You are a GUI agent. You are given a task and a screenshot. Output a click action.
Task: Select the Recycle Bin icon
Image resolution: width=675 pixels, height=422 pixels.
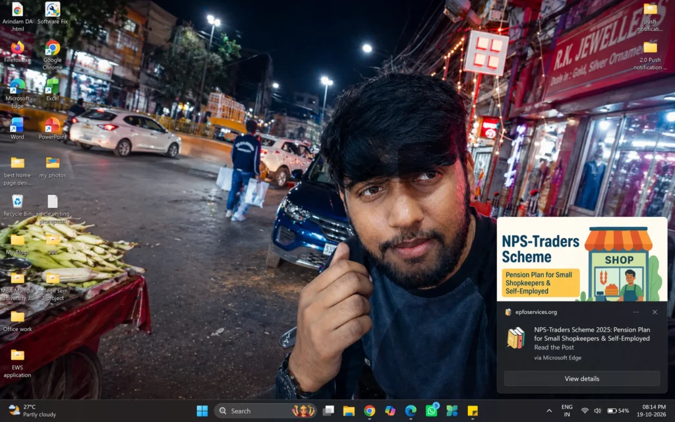tap(17, 206)
